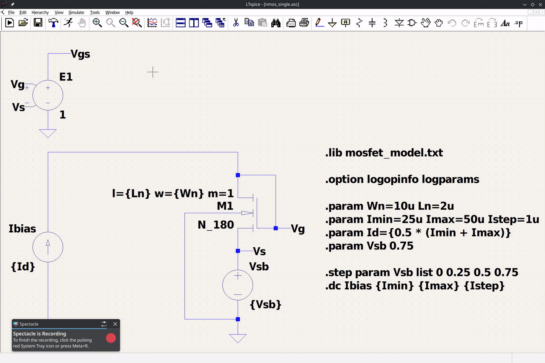Viewport: 545px width, 363px height.
Task: Open Spectacle notification settings icon
Action: 104,324
